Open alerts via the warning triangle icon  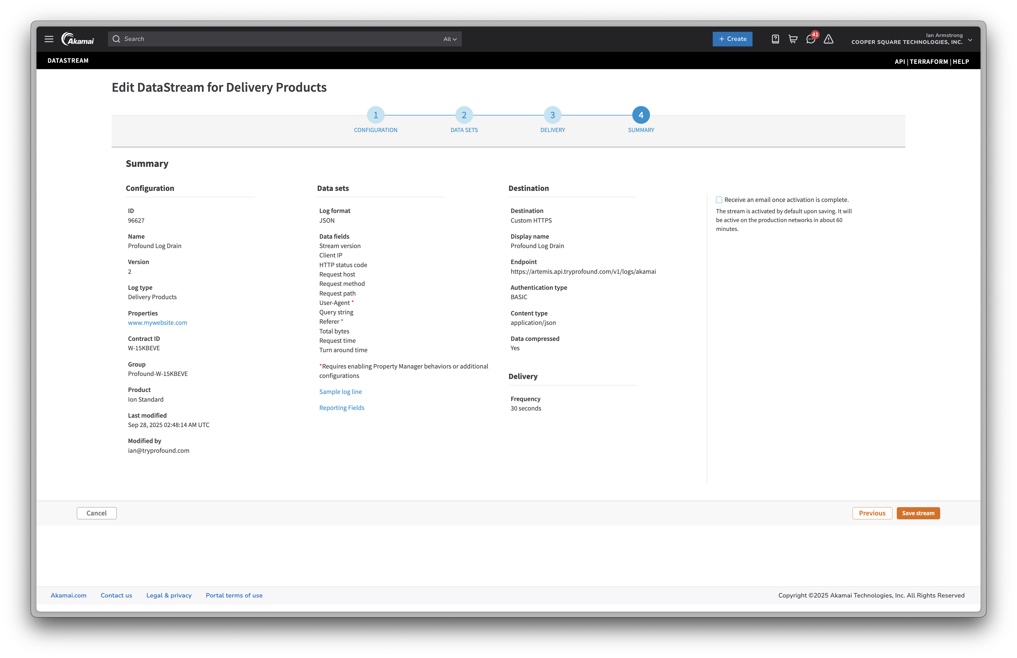point(829,39)
